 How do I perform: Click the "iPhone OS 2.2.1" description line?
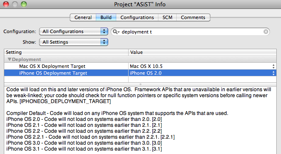[x=91, y=137]
